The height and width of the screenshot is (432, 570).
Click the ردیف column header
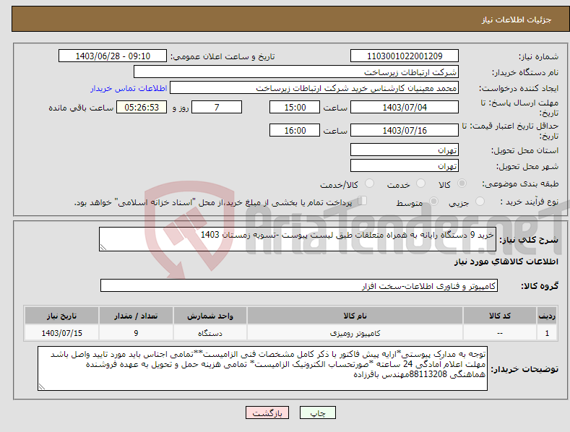[x=547, y=316]
